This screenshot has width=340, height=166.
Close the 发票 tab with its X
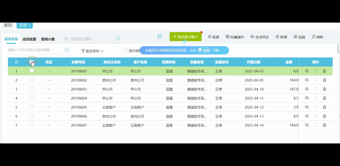(x=29, y=25)
